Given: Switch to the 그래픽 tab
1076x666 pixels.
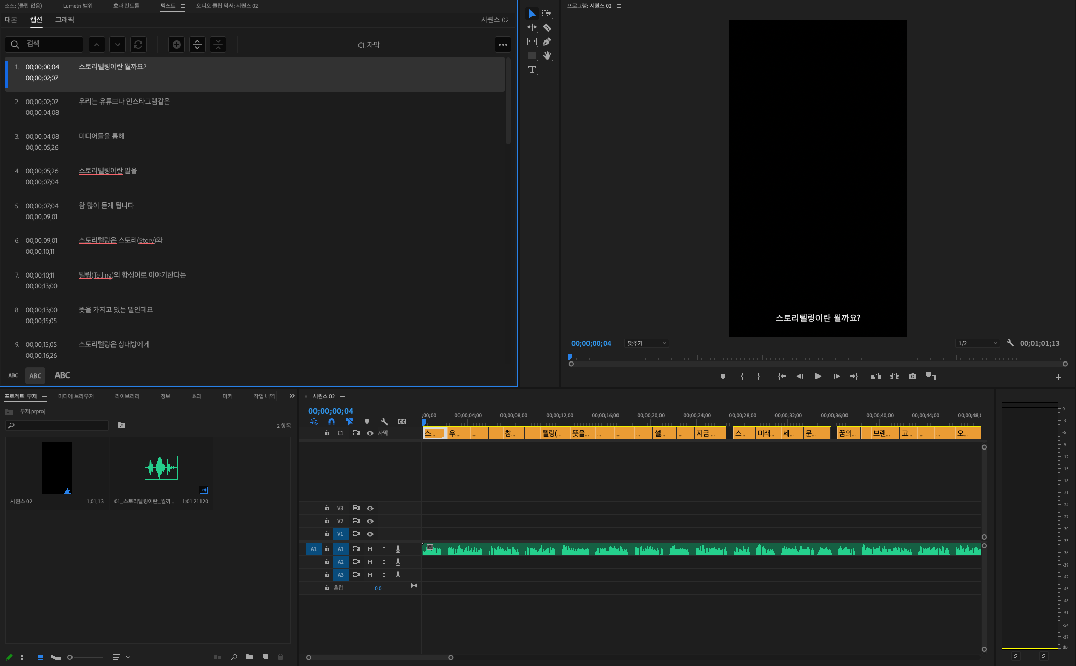Looking at the screenshot, I should tap(65, 20).
